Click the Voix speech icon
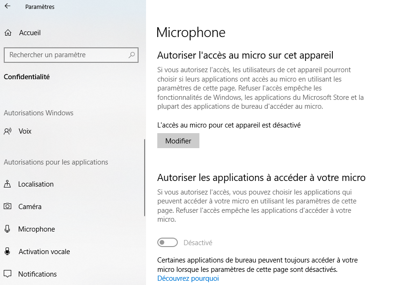Screen dimensions: 396x285 [7, 131]
